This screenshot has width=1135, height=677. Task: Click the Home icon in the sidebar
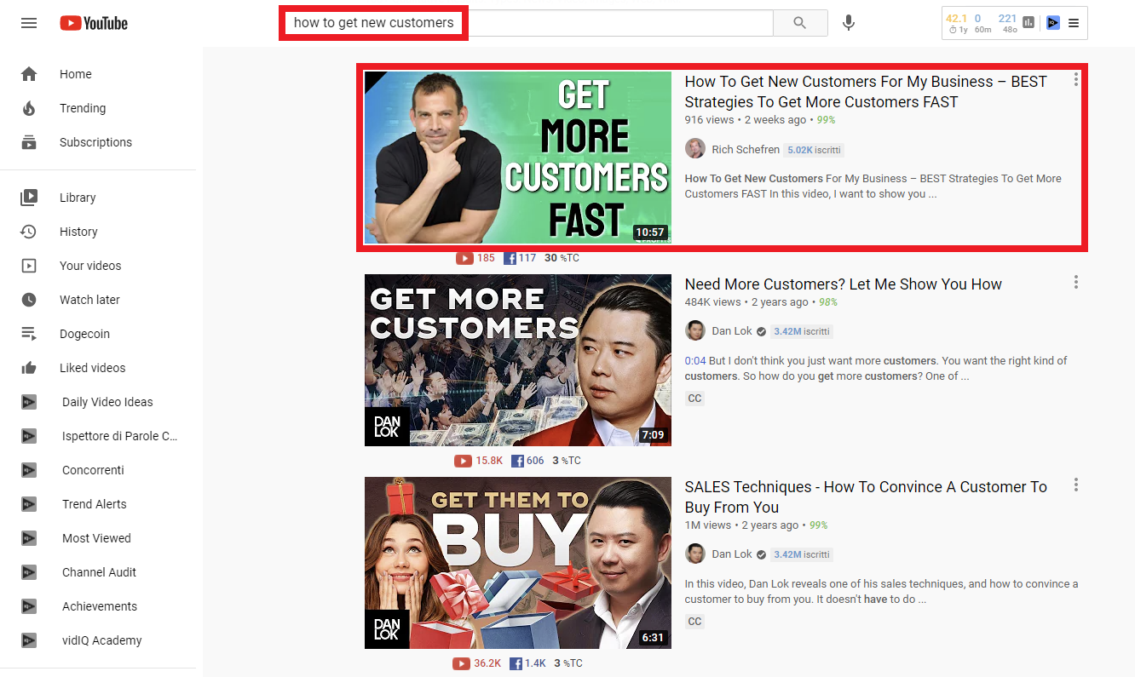click(x=29, y=74)
